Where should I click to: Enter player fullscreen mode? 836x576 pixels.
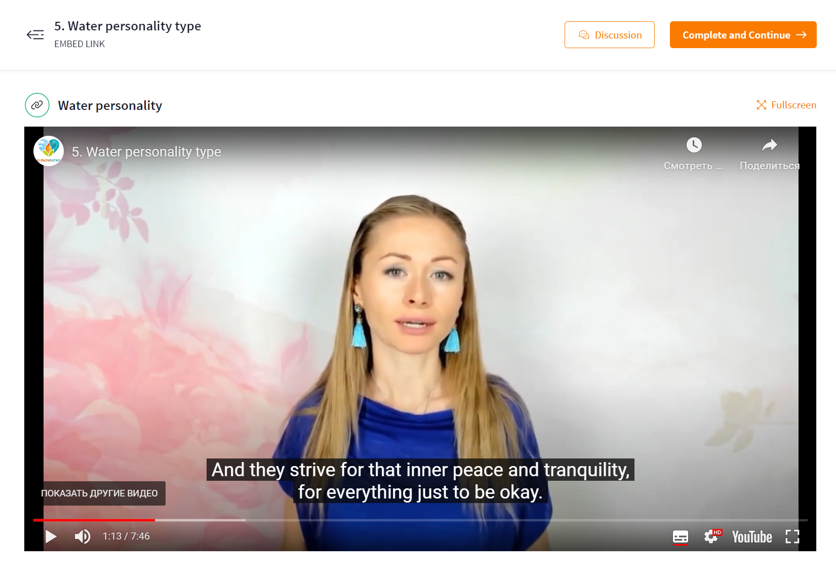(792, 536)
